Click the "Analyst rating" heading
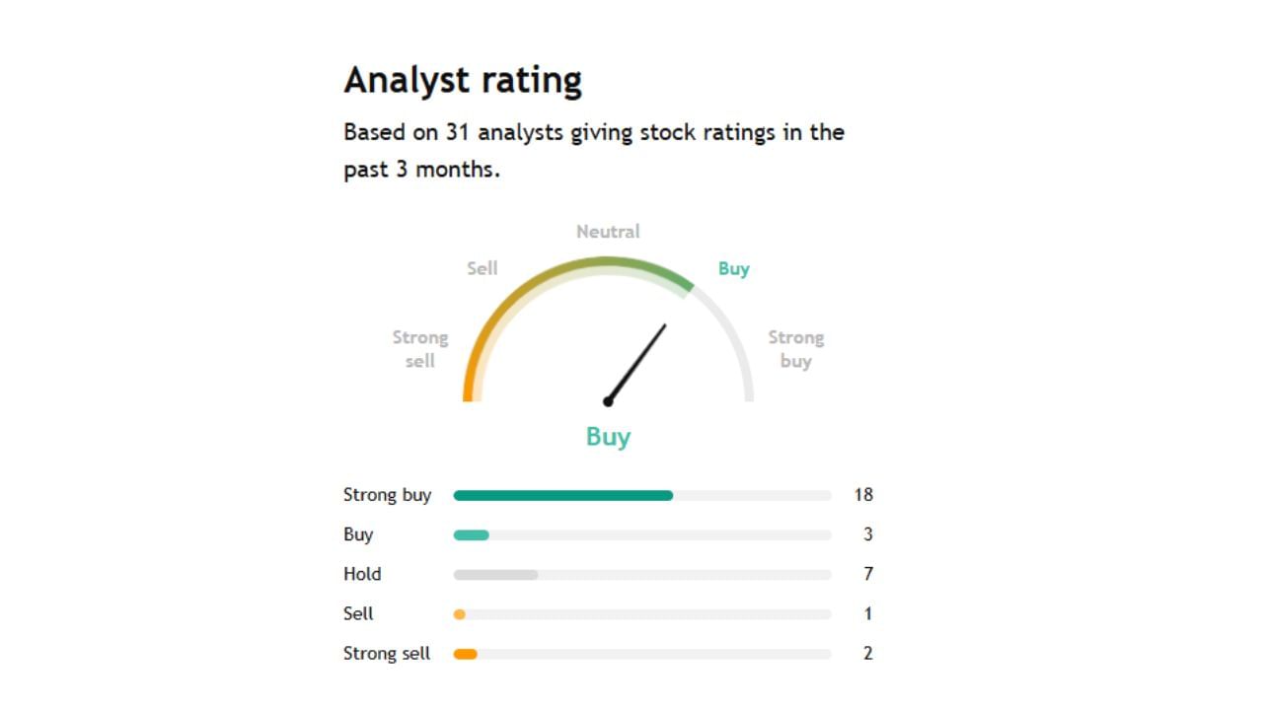 pos(463,80)
